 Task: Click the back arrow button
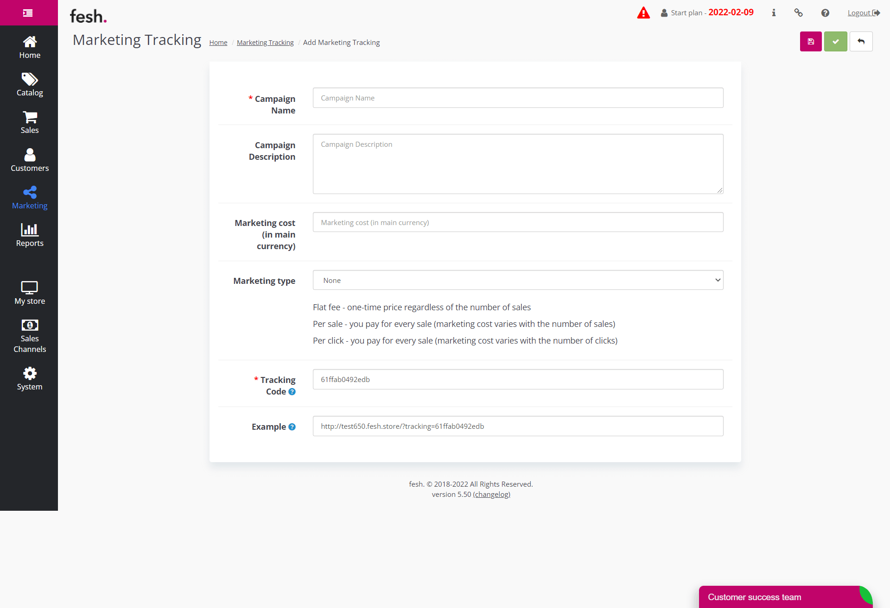(861, 42)
